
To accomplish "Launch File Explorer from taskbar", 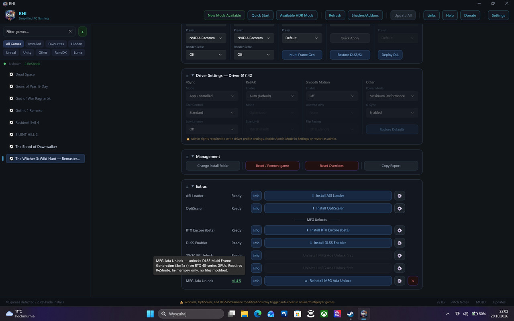I will [244, 314].
